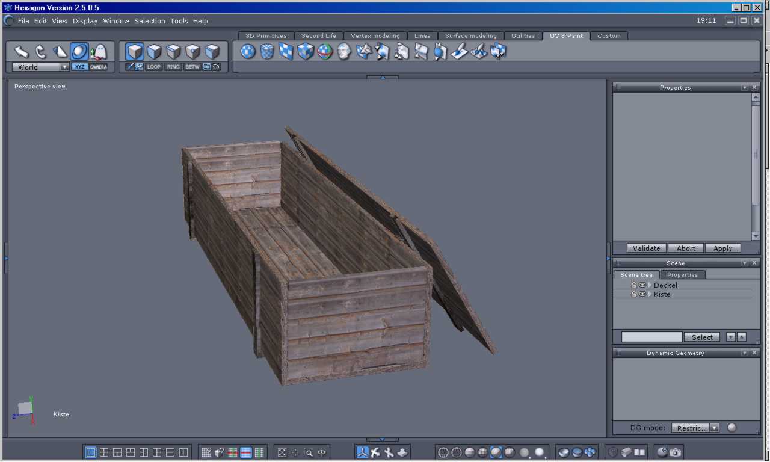Click the head-shaped UV mapping icon
The image size is (770, 462).
point(344,52)
